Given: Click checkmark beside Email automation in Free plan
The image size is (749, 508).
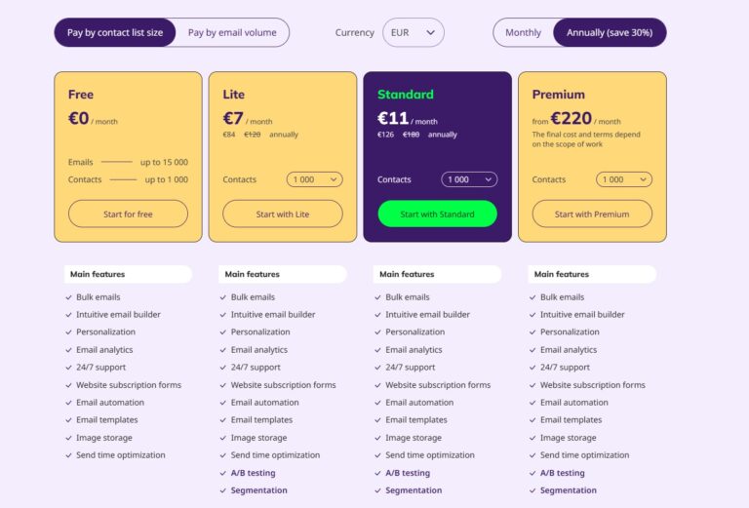Looking at the screenshot, I should pyautogui.click(x=68, y=403).
